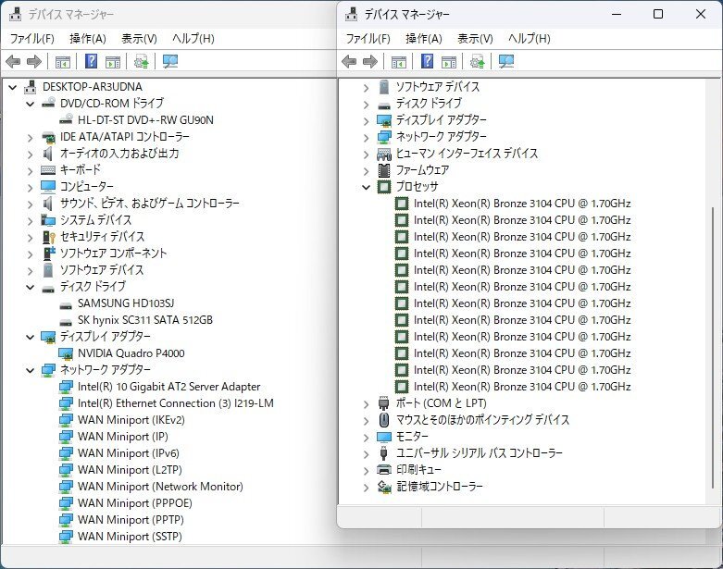Collapse the DVD/CD-ROM ドライブ node
723x569 pixels.
click(30, 104)
